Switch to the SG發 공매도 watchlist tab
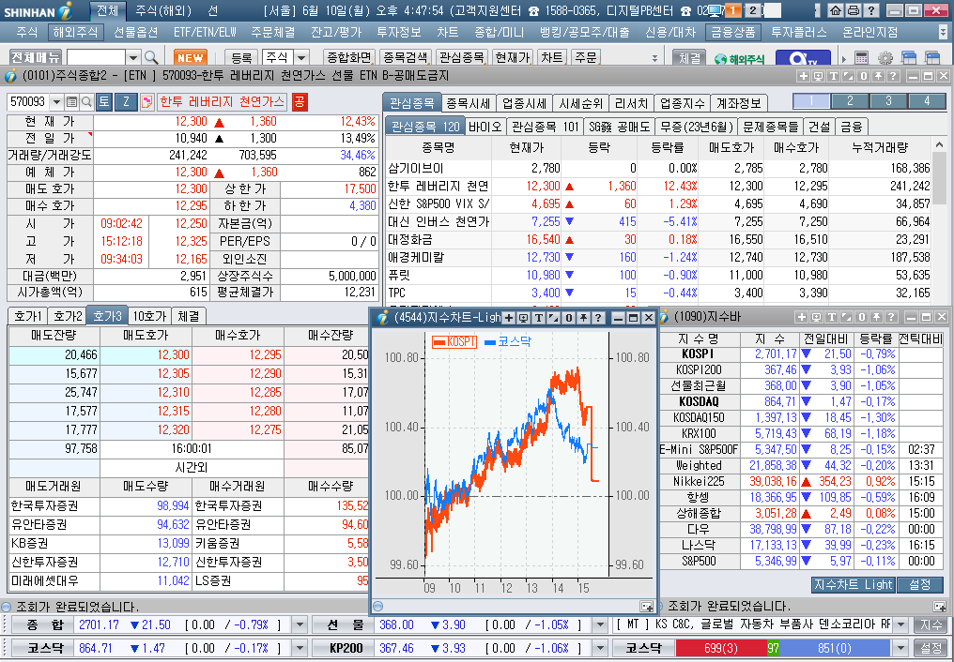954x662 pixels. point(619,127)
